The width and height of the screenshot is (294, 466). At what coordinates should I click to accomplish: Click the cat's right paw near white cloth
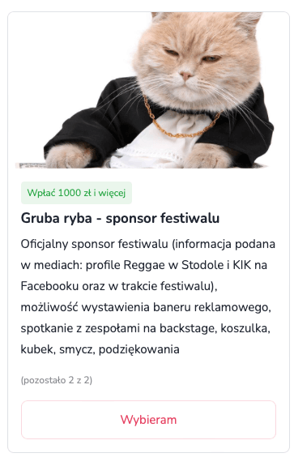(206, 157)
